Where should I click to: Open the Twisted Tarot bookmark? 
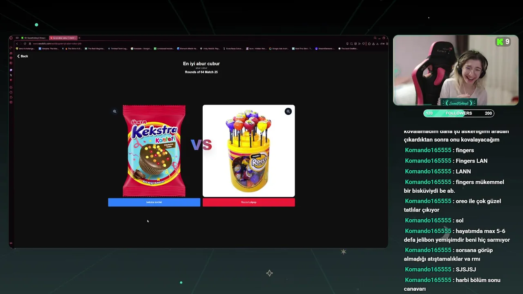[118, 49]
